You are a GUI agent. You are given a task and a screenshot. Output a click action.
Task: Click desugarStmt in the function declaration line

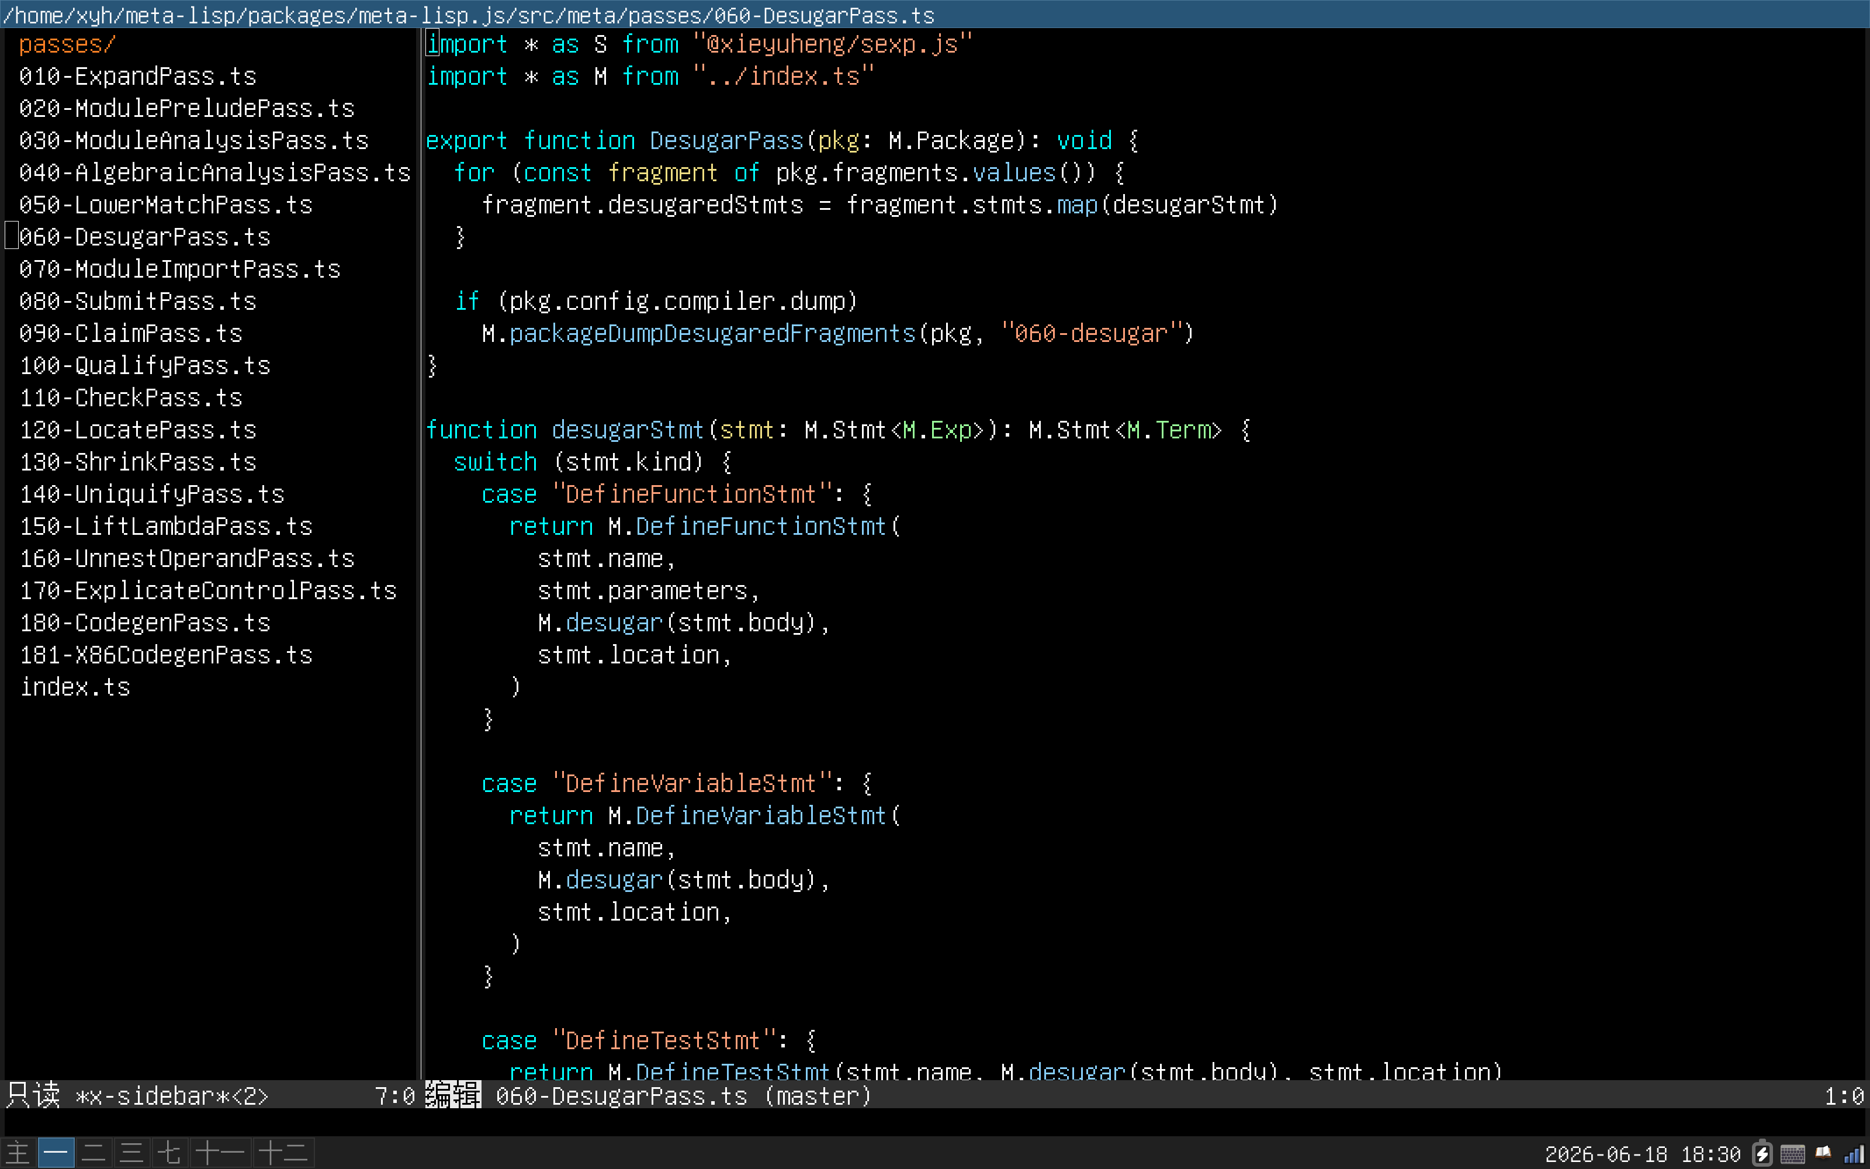[x=628, y=430]
